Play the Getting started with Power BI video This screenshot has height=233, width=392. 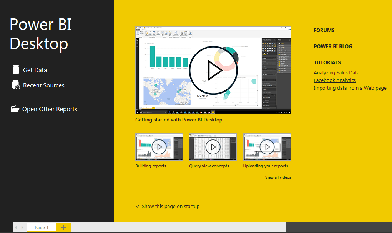(213, 70)
